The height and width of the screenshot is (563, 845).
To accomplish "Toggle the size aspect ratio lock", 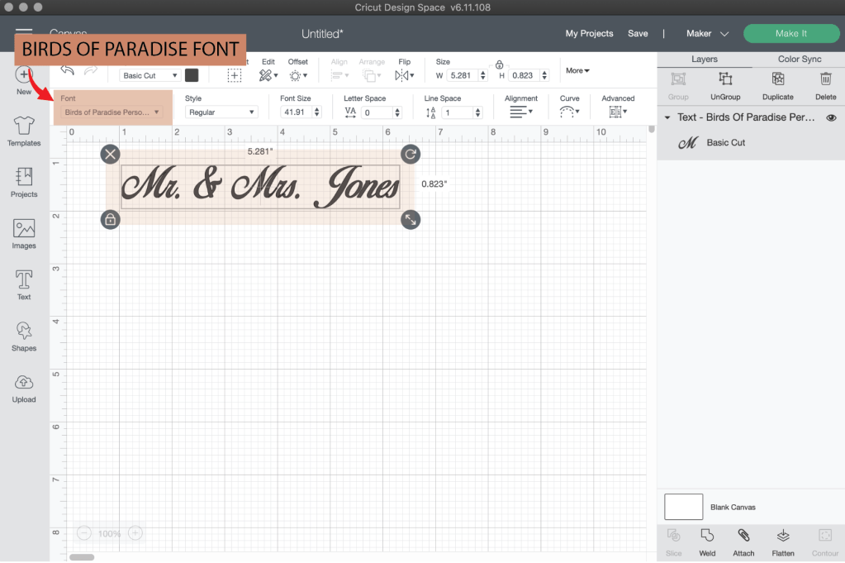I will tap(499, 64).
